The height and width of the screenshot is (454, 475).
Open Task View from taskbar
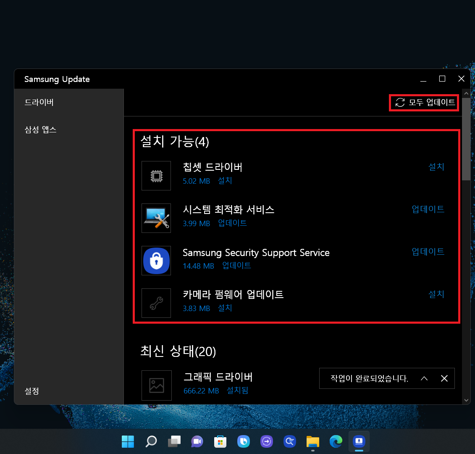pyautogui.click(x=174, y=441)
